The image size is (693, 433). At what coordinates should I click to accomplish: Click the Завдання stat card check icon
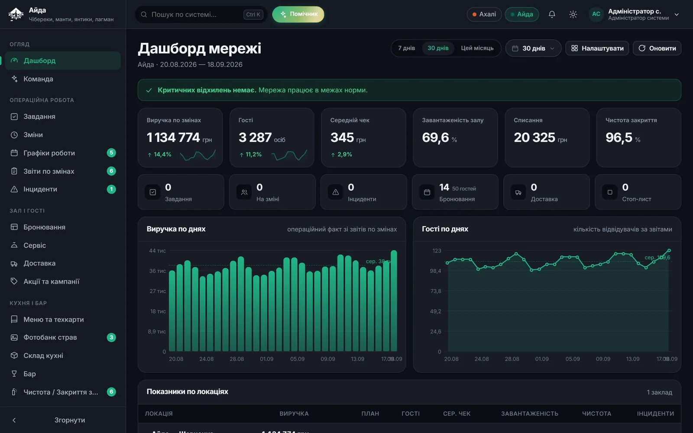153,192
